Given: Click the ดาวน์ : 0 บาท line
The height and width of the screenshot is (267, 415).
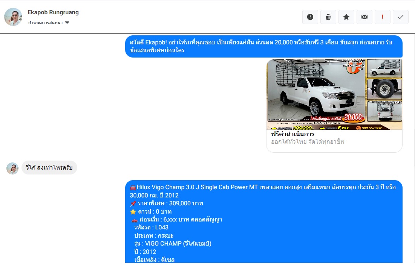Looking at the screenshot, I should [x=151, y=212].
